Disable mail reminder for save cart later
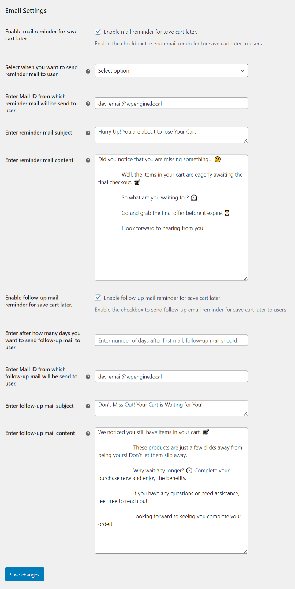This screenshot has width=295, height=589. [98, 32]
